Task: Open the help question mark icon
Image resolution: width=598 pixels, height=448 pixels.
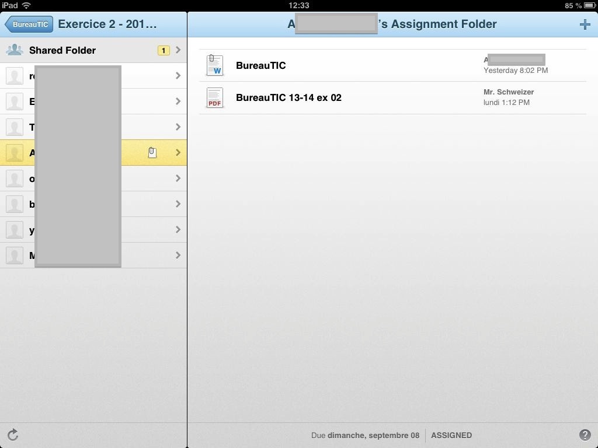Action: click(x=585, y=435)
